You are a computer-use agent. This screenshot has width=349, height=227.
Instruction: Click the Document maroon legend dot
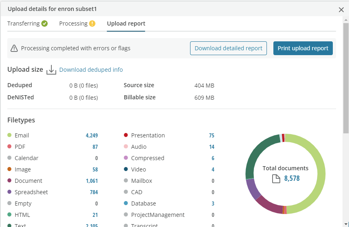pos(9,180)
